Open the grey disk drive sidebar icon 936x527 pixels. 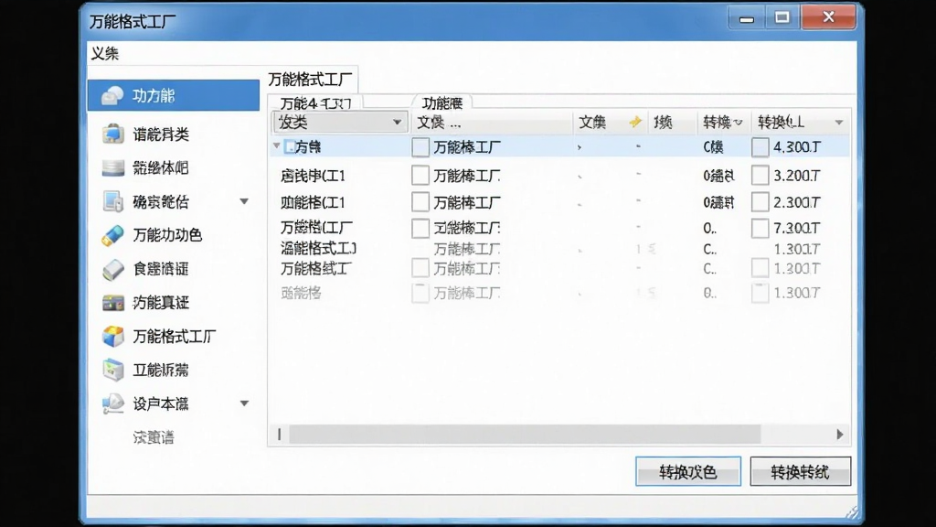pyautogui.click(x=112, y=168)
